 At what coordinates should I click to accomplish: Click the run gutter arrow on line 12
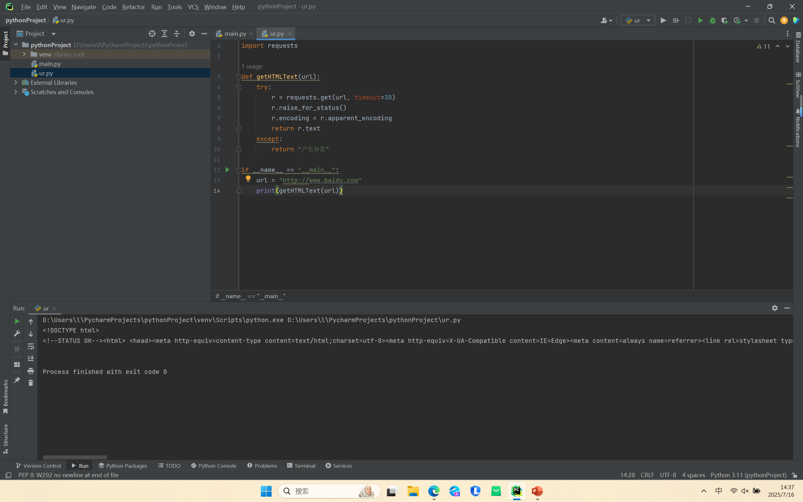point(227,170)
